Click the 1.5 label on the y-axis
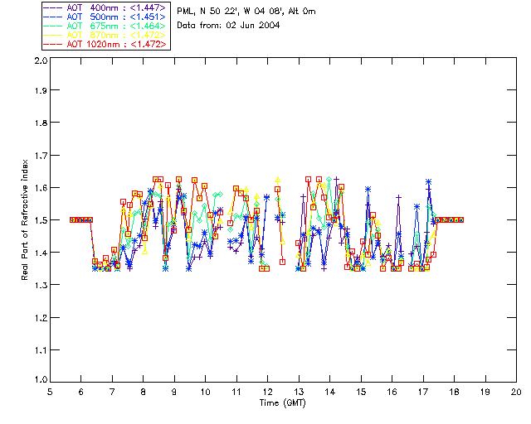 coord(41,220)
